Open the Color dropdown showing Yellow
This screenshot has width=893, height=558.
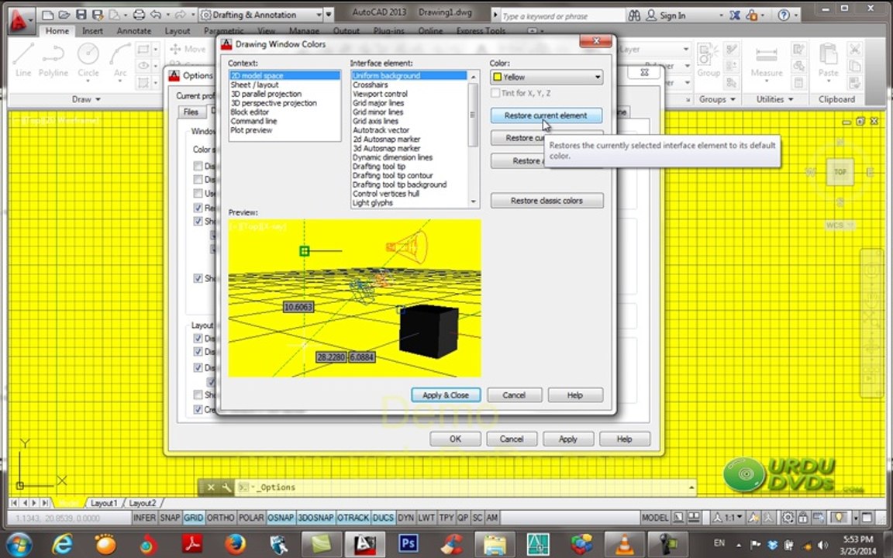(x=546, y=77)
